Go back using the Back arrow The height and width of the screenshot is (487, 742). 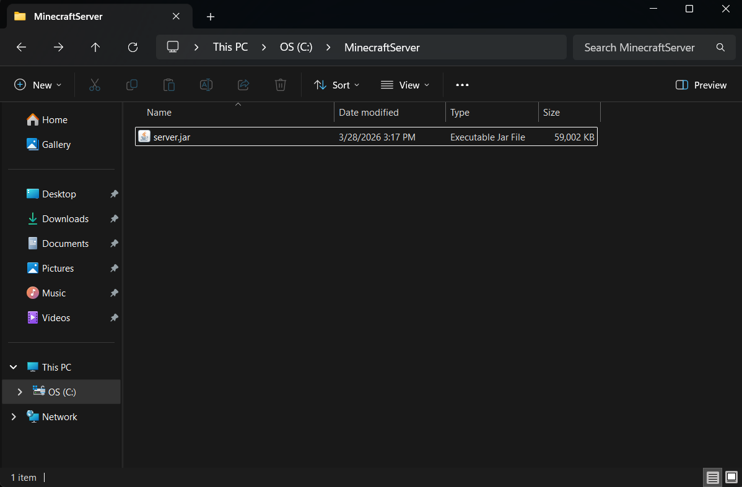click(21, 47)
